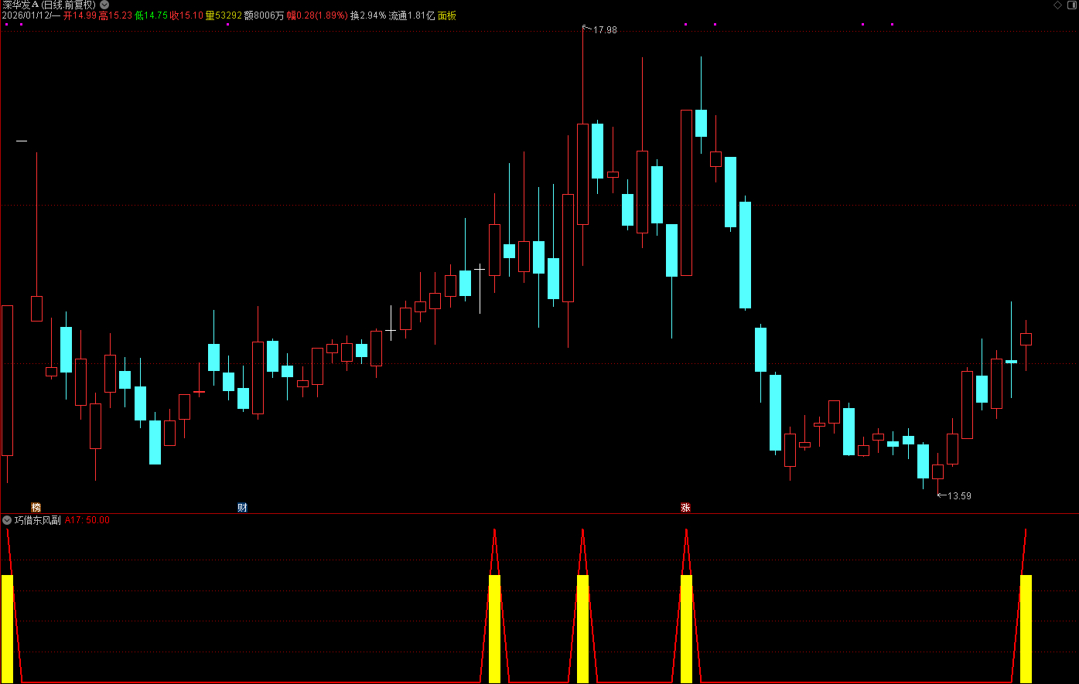Select the latest candlestick on the right
This screenshot has height=684, width=1079.
point(1026,339)
